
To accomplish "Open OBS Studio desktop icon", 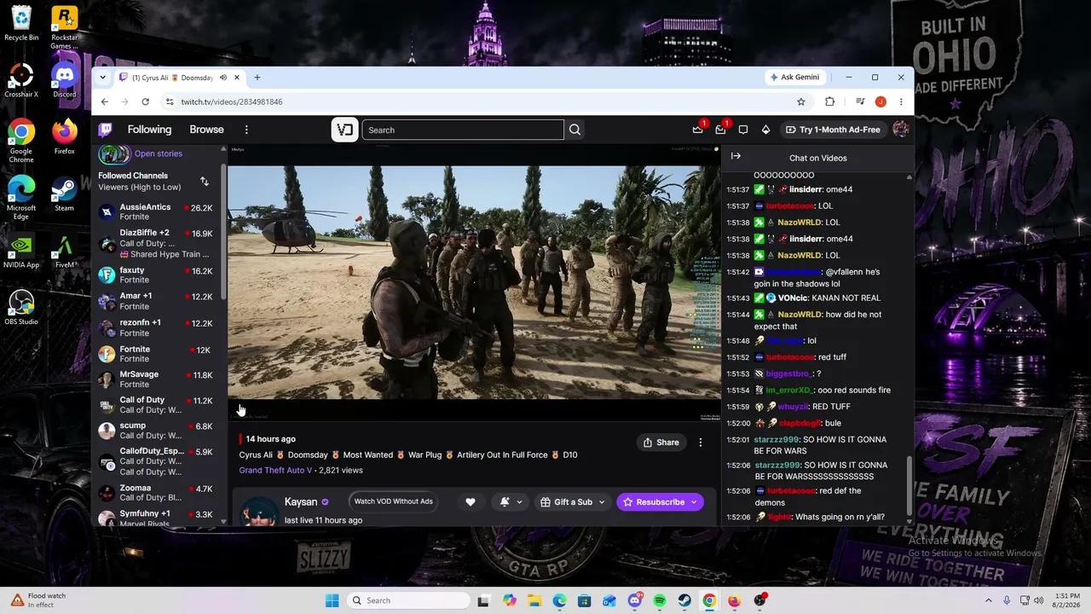I will pyautogui.click(x=21, y=307).
